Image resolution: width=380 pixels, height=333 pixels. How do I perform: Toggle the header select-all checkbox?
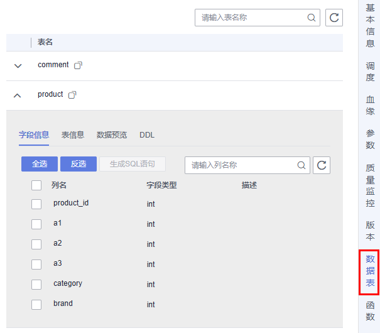point(36,185)
